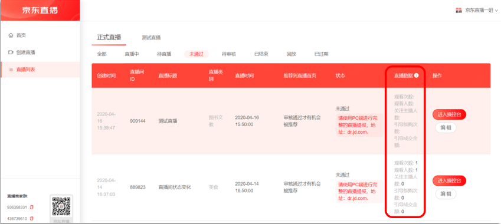This screenshot has width=501, height=224.
Task: Select the 回放 filter
Action: coord(291,54)
